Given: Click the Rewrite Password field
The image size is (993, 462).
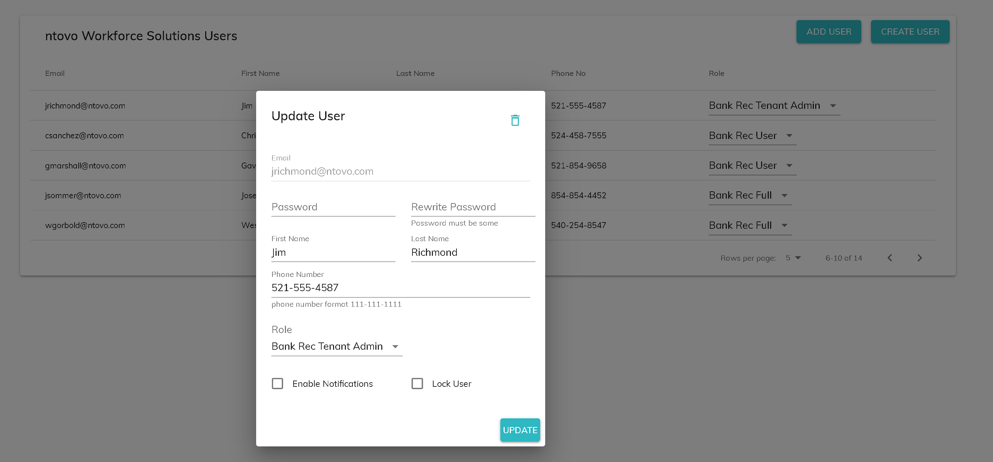Looking at the screenshot, I should point(473,207).
